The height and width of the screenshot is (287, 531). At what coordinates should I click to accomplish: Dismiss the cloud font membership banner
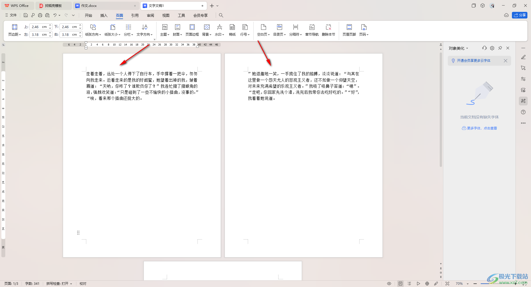(505, 61)
